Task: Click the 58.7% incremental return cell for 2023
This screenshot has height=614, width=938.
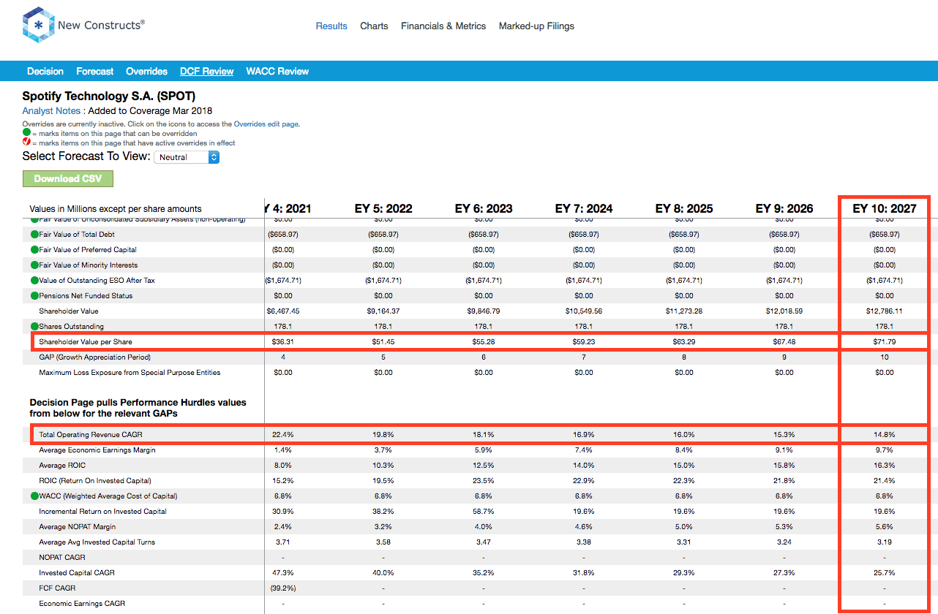Action: (x=484, y=512)
